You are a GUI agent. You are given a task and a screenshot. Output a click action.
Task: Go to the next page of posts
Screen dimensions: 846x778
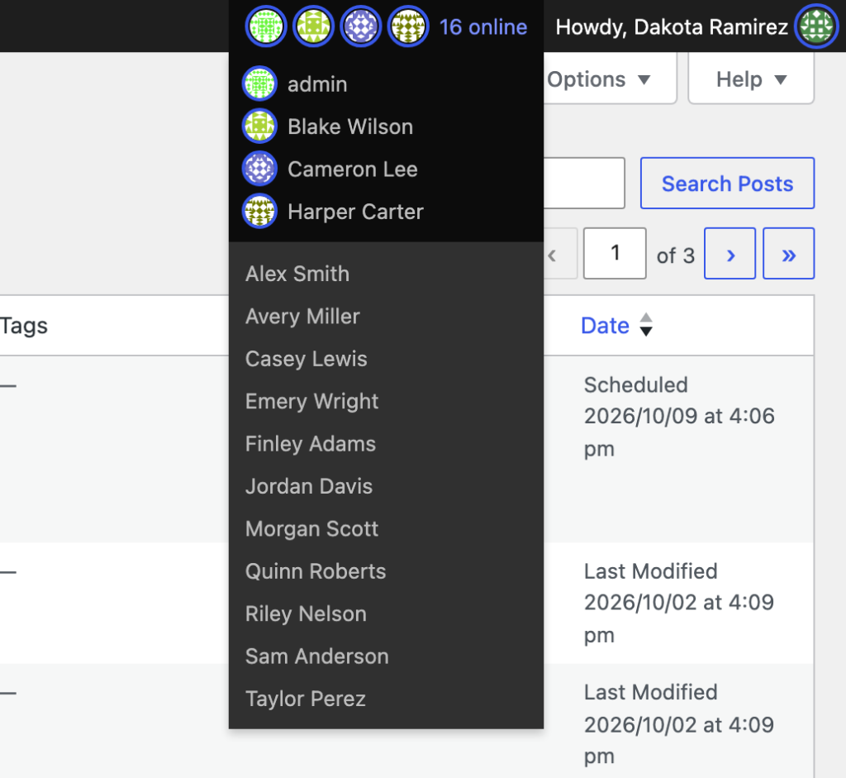pos(730,253)
